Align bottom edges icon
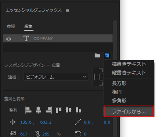The width and height of the screenshot is (156, 137). coord(79,110)
